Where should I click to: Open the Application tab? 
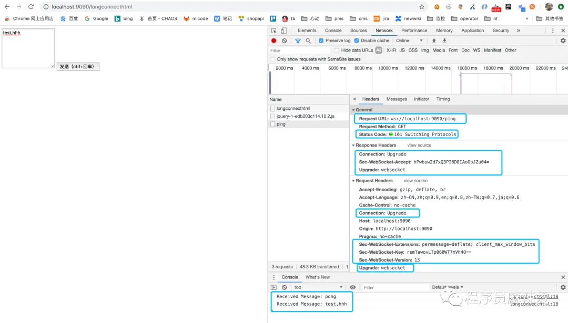472,31
